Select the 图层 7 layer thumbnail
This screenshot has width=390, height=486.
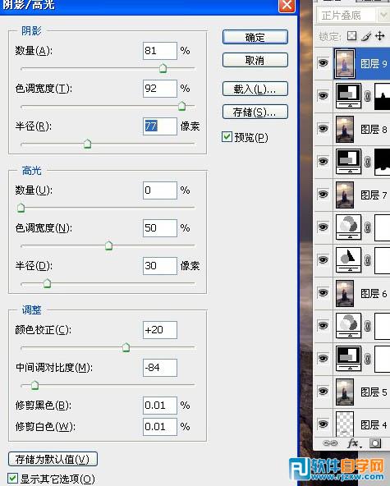[x=345, y=195]
